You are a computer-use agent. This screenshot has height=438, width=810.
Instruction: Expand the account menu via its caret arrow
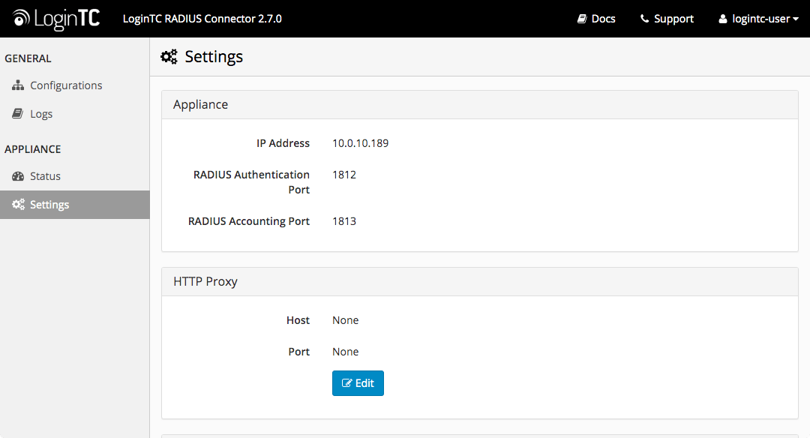pos(796,19)
